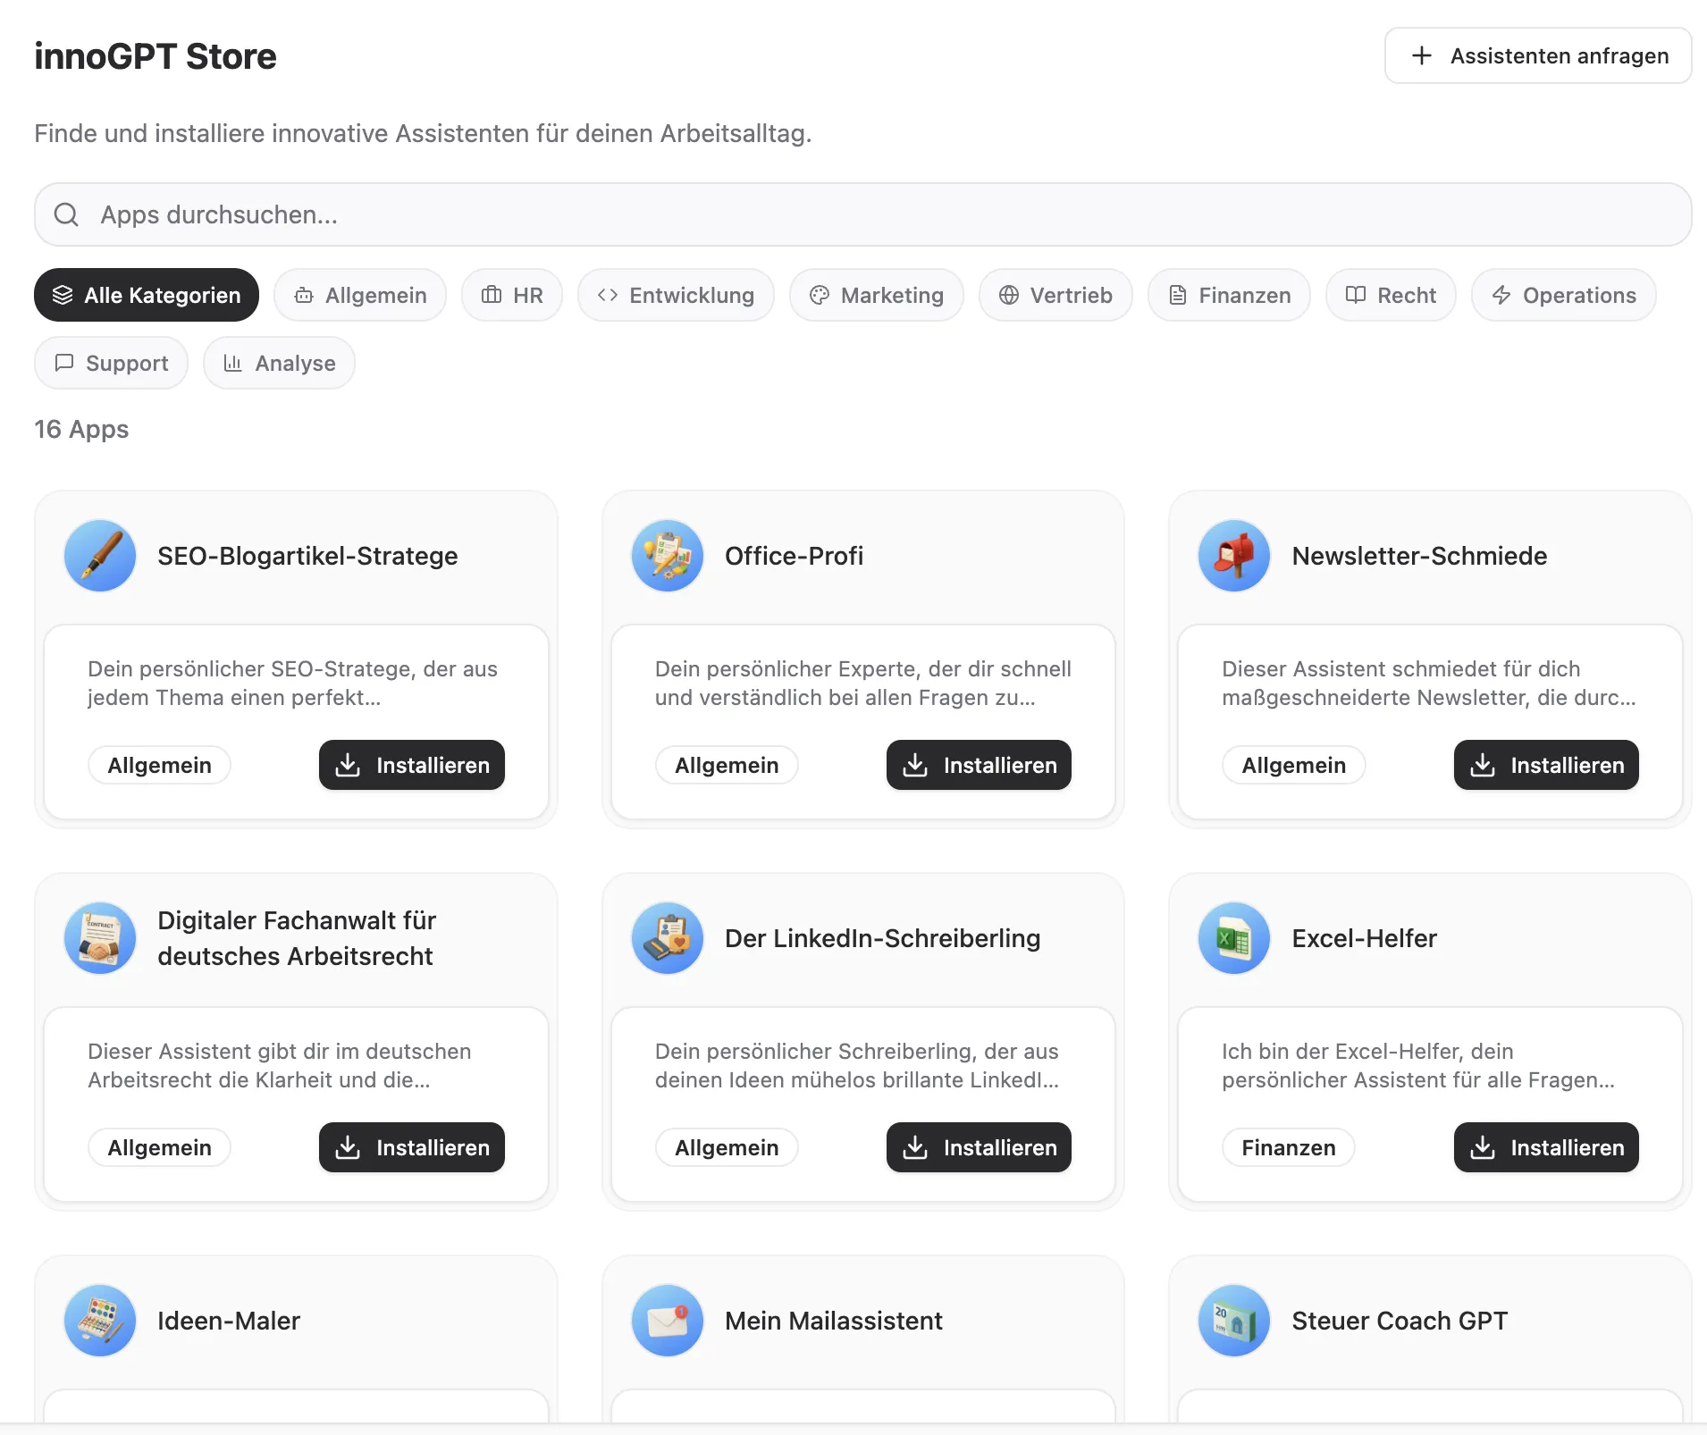Open the Office-Profi clipboard icon

click(x=668, y=556)
